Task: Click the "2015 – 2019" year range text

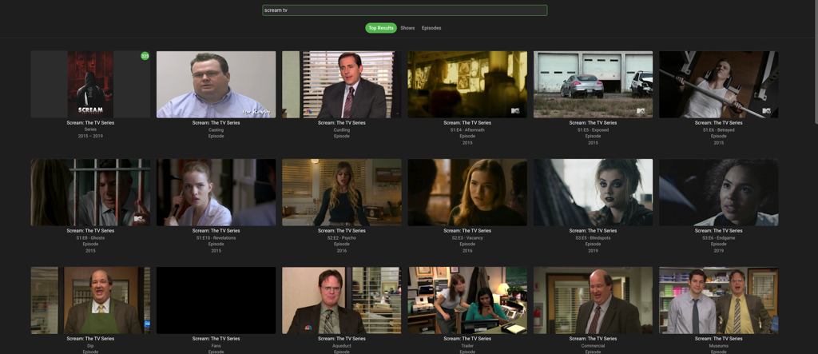Action: 90,137
